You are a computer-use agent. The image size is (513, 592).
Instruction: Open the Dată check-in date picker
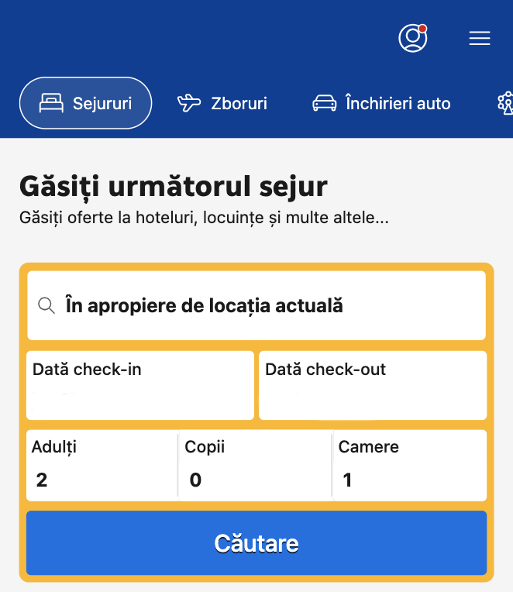coord(140,385)
